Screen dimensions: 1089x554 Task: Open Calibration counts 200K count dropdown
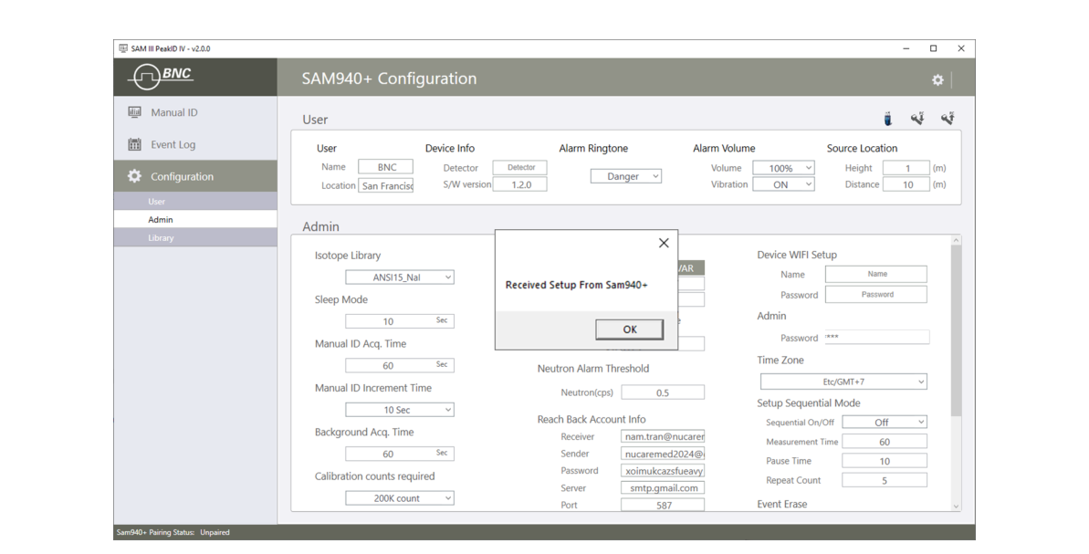[399, 498]
